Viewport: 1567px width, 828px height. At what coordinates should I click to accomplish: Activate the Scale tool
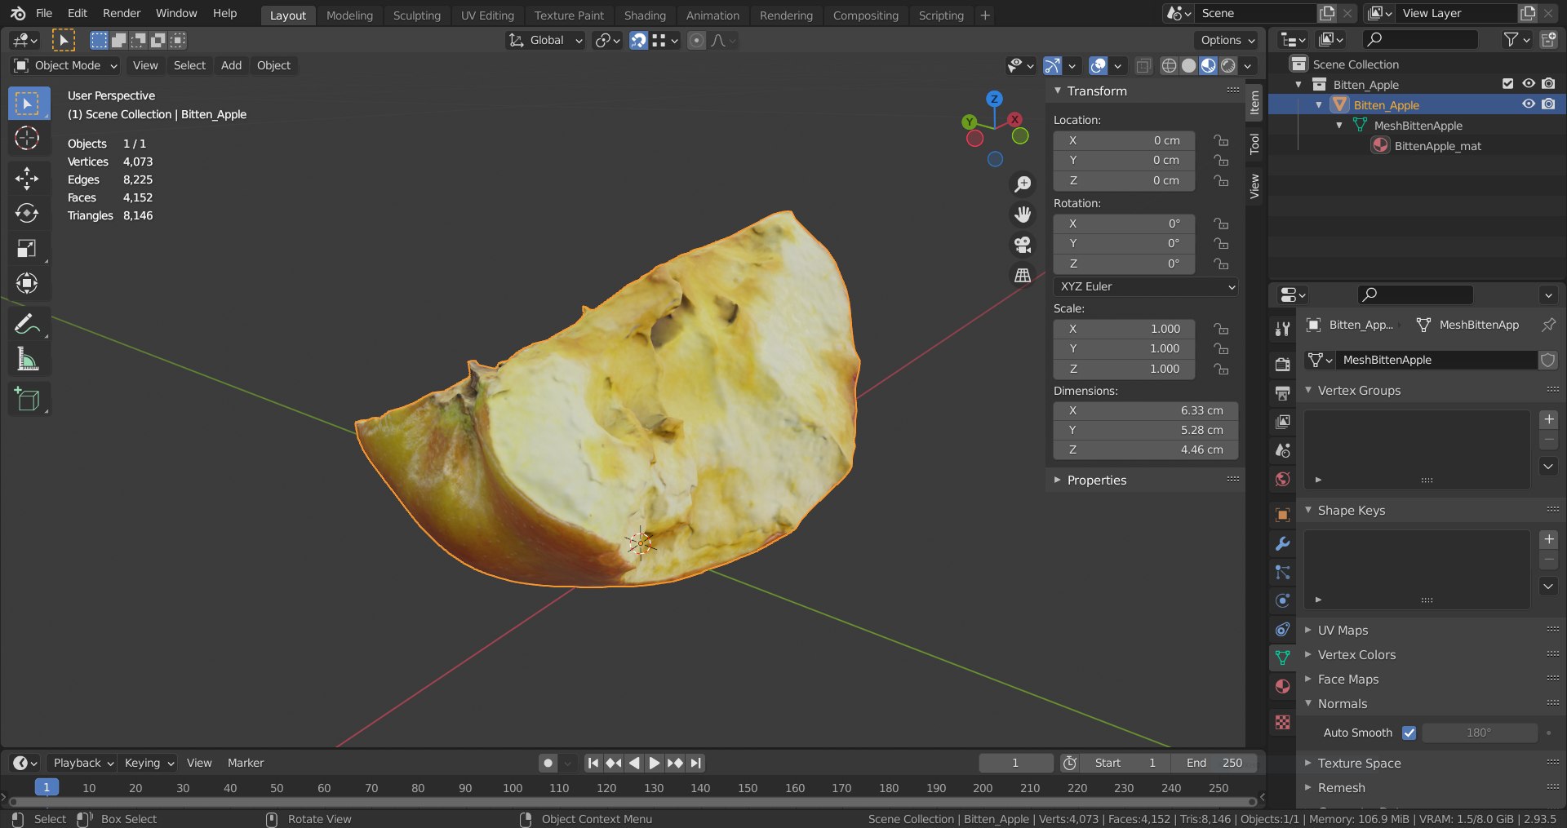coord(27,248)
